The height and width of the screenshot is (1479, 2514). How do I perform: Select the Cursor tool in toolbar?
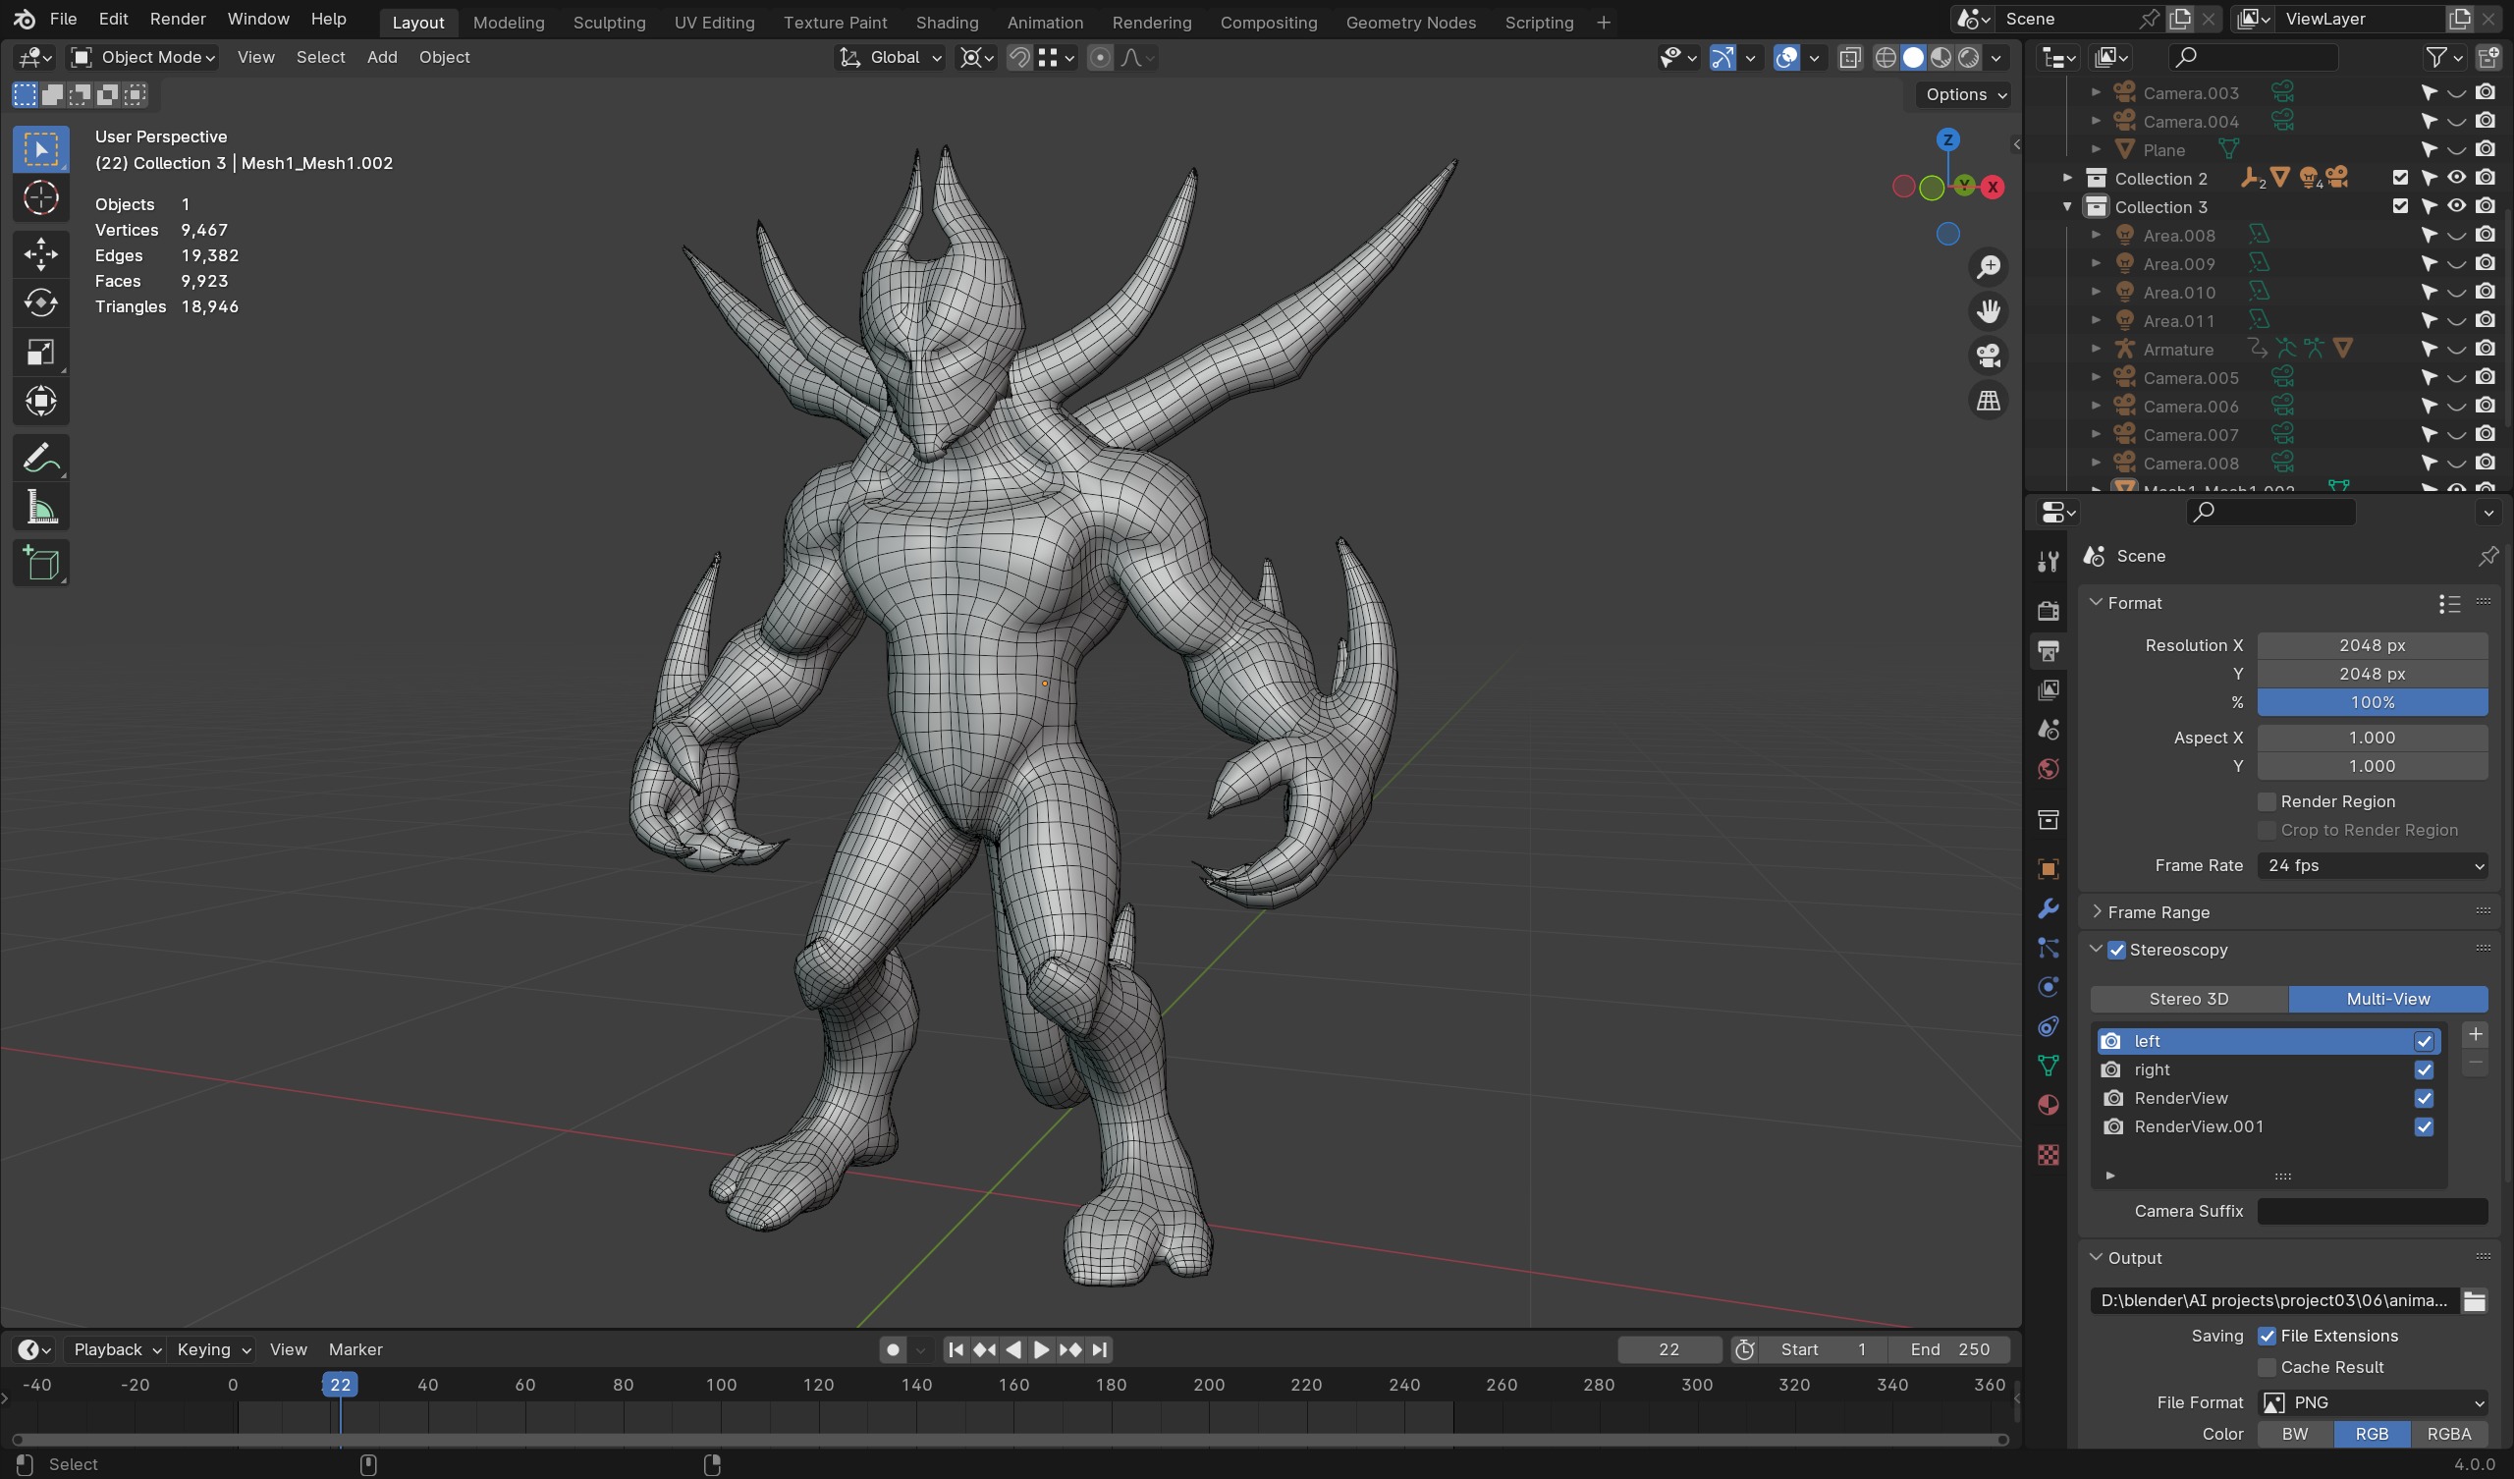(41, 197)
